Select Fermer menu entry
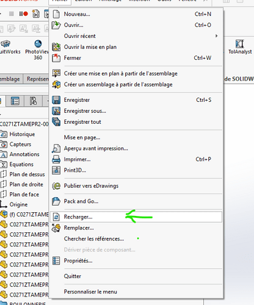The height and width of the screenshot is (305, 254). 136,58
